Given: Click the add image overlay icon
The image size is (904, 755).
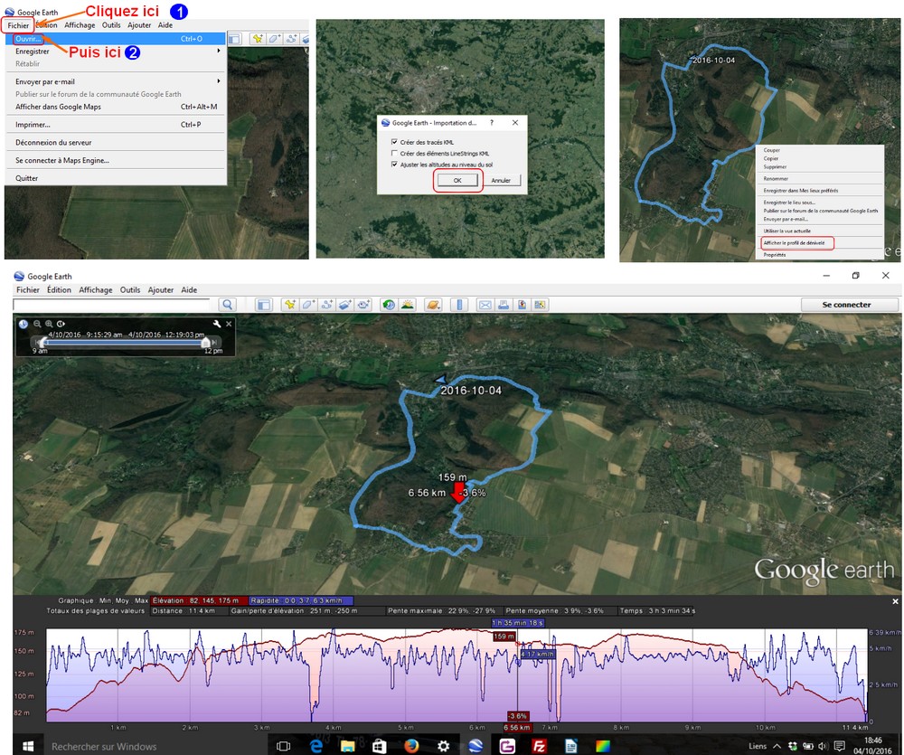Looking at the screenshot, I should coord(344,305).
